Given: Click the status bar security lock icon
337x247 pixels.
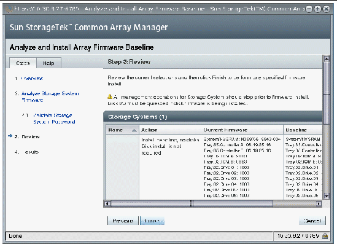Looking at the screenshot, I should (325, 236).
